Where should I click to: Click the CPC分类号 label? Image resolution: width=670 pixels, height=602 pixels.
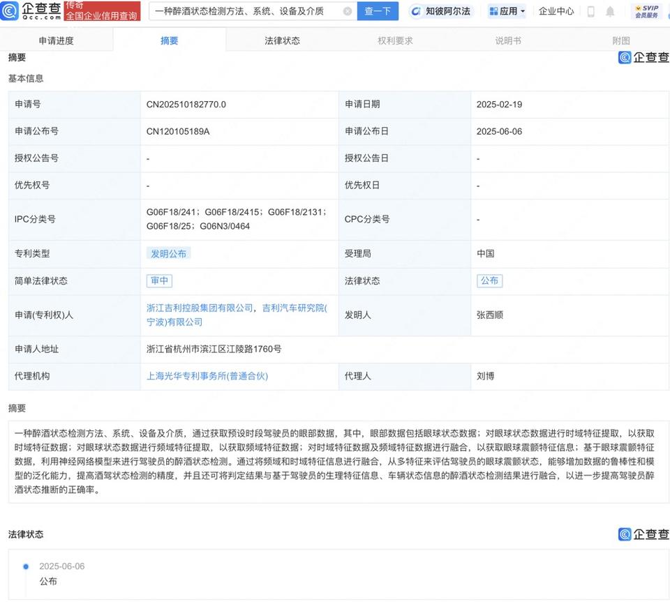point(367,220)
